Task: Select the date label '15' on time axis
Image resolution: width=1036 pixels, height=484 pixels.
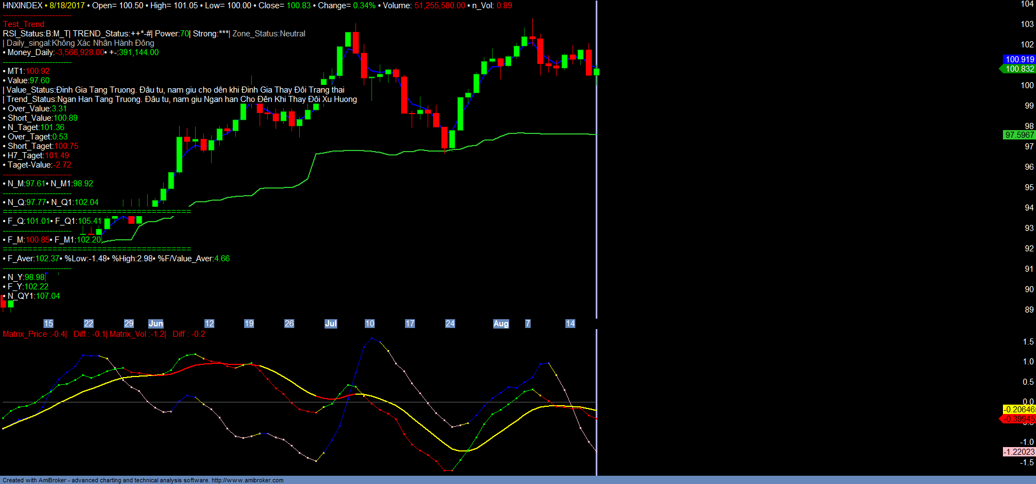Action: coord(48,324)
